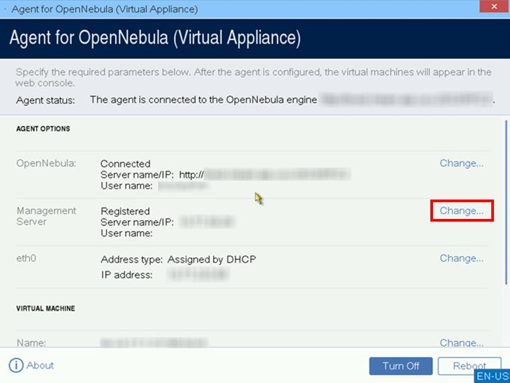Click Management Server 'User name:' label
This screenshot has height=383, width=510.
[x=126, y=233]
